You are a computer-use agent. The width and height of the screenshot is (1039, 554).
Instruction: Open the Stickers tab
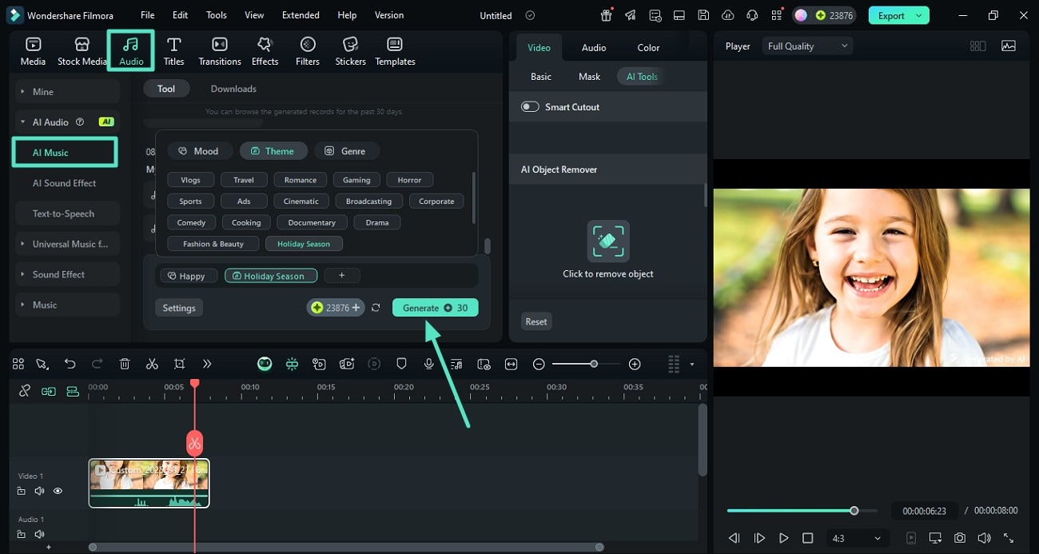tap(350, 51)
